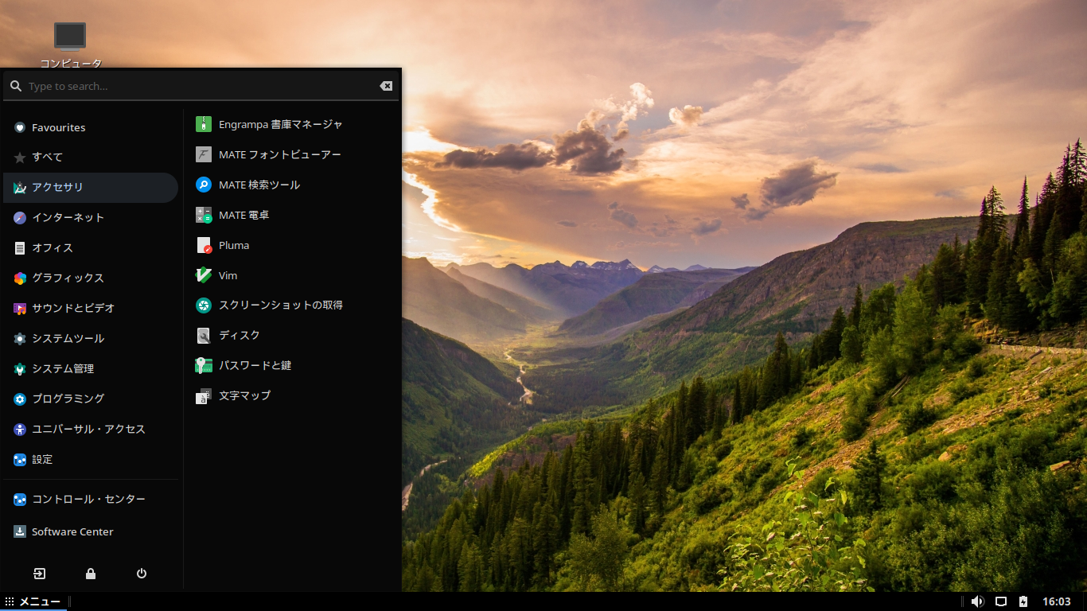1087x611 pixels.
Task: Select the オフィス category
Action: [91, 248]
